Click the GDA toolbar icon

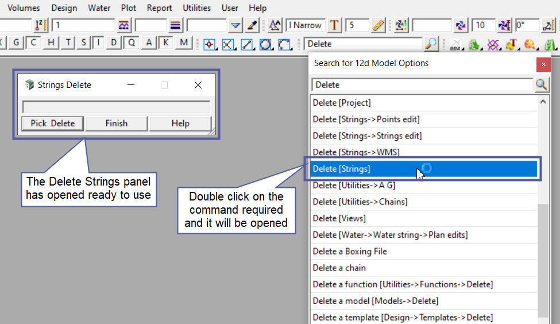455,44
